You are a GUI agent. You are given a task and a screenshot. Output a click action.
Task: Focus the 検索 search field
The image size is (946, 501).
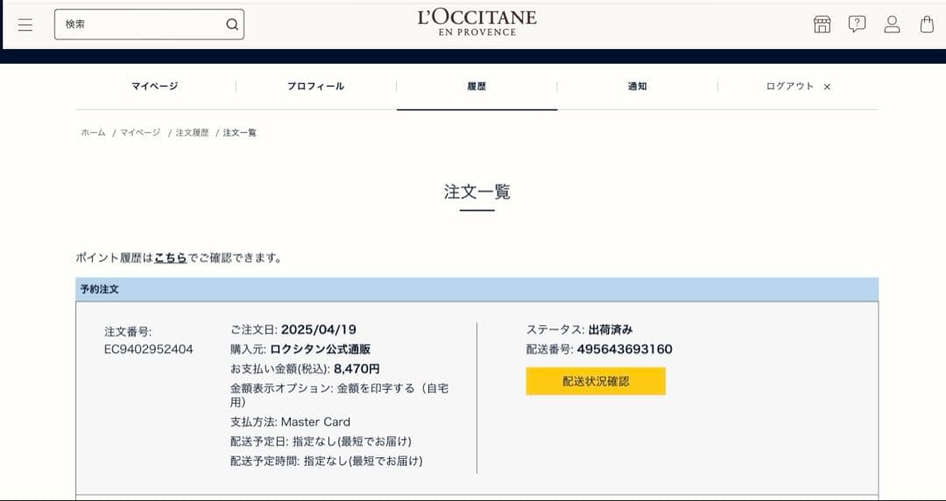point(149,25)
